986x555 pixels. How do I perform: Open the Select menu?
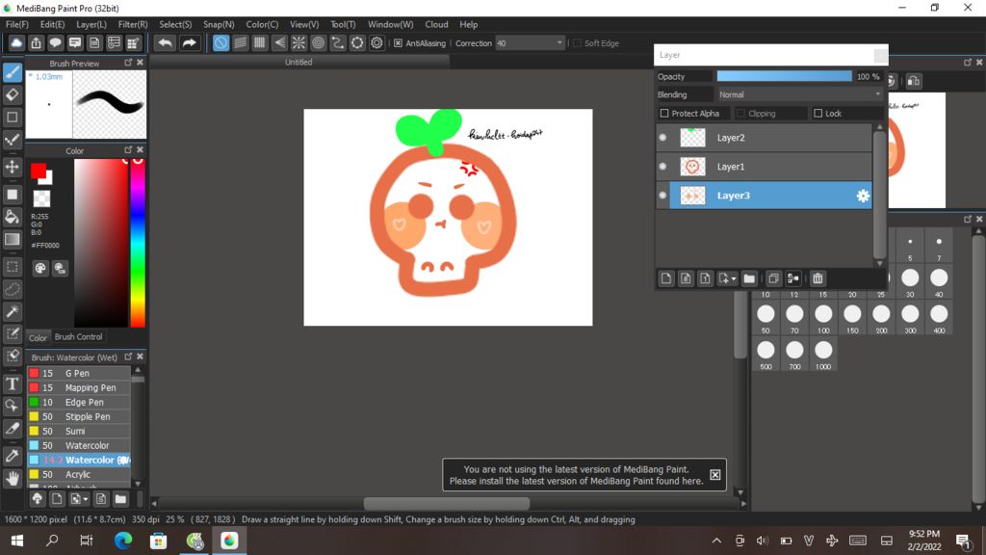(175, 24)
